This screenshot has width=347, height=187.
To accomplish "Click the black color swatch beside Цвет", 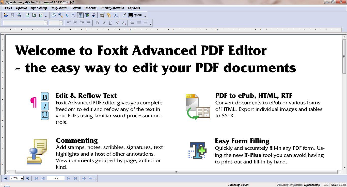I will (x=131, y=15).
